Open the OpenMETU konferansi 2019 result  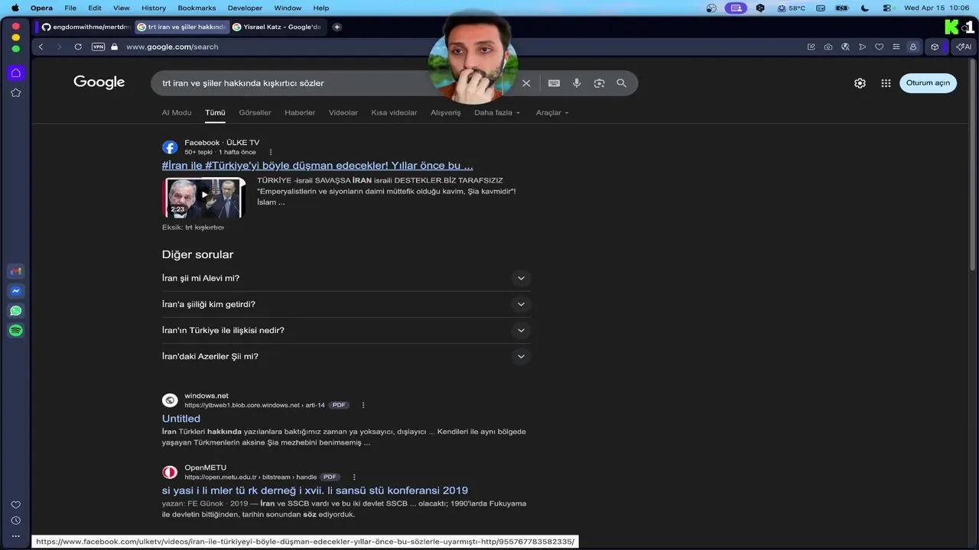tap(315, 490)
